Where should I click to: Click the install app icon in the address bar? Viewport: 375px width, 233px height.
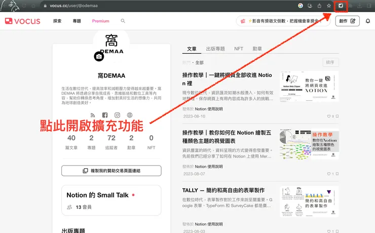pyautogui.click(x=310, y=6)
